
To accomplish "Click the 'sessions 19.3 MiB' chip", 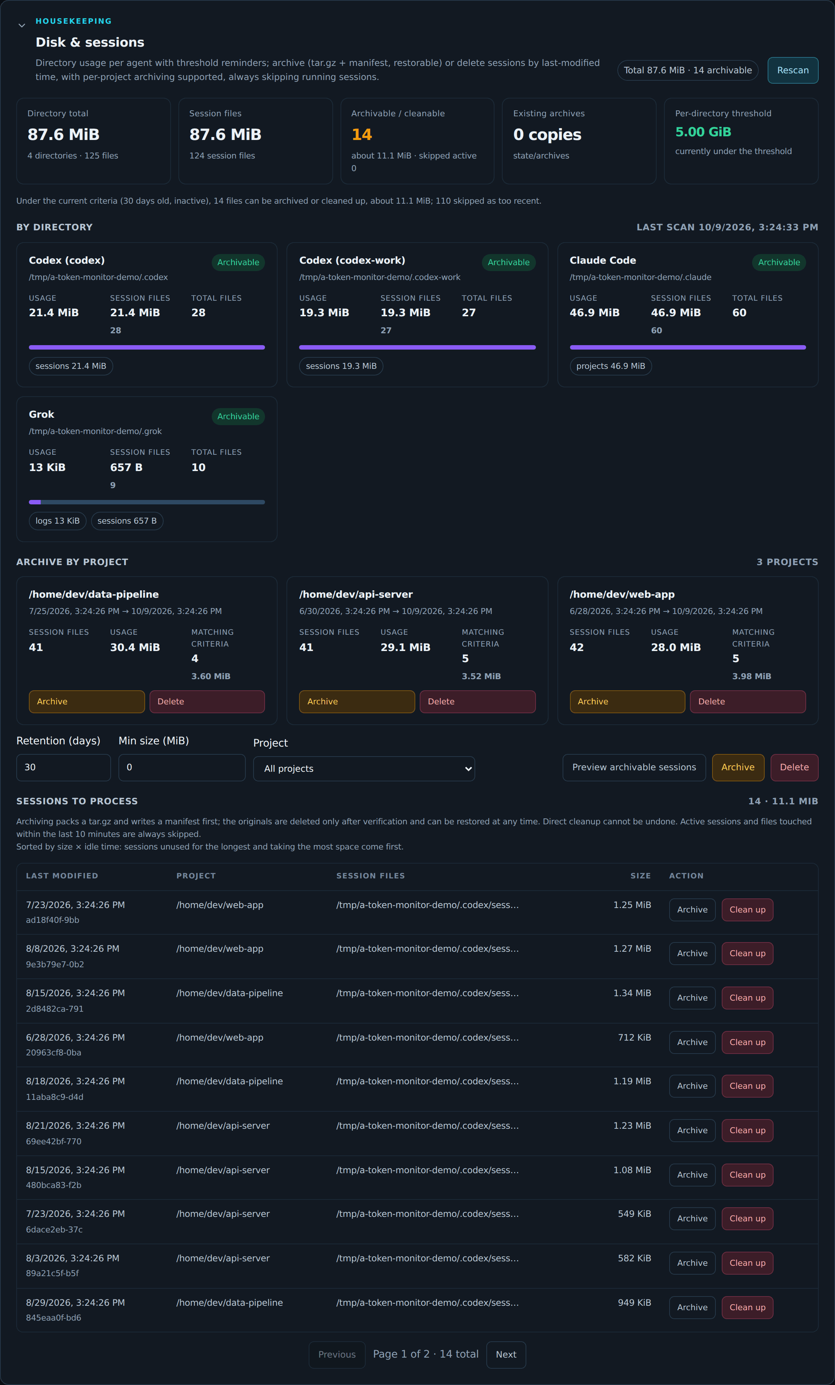I will [x=341, y=366].
